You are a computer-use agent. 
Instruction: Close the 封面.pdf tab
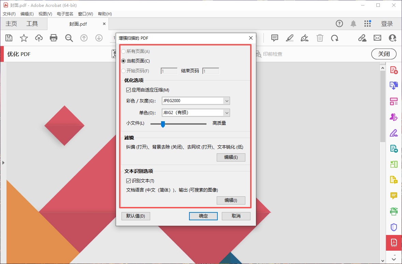104,24
